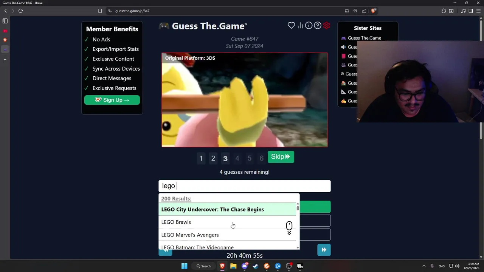Click the "Sync Across Devices" benefit text

pos(116,68)
